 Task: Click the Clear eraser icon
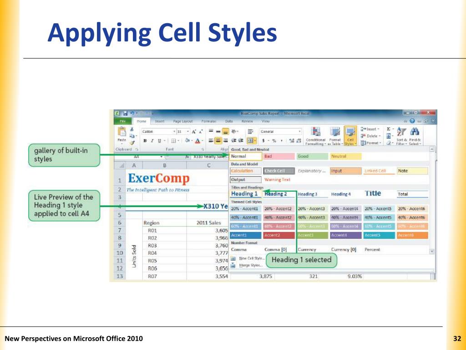pyautogui.click(x=389, y=143)
